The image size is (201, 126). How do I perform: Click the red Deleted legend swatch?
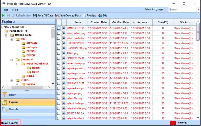point(173,123)
